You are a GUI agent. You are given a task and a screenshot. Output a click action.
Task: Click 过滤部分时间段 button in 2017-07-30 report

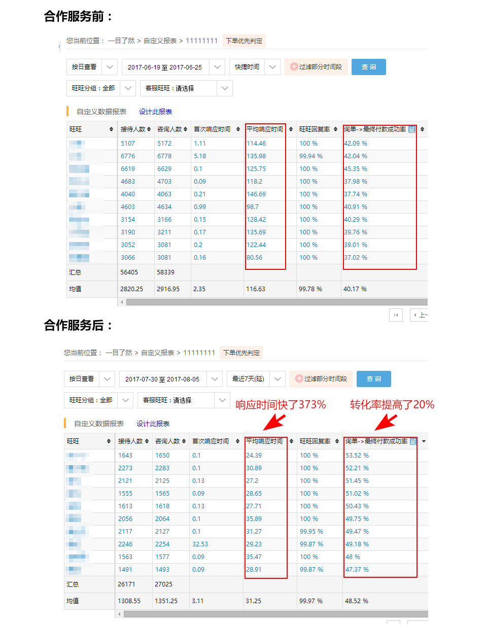(x=321, y=379)
